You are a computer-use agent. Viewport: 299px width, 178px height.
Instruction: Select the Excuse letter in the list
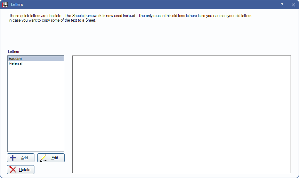tap(15, 59)
